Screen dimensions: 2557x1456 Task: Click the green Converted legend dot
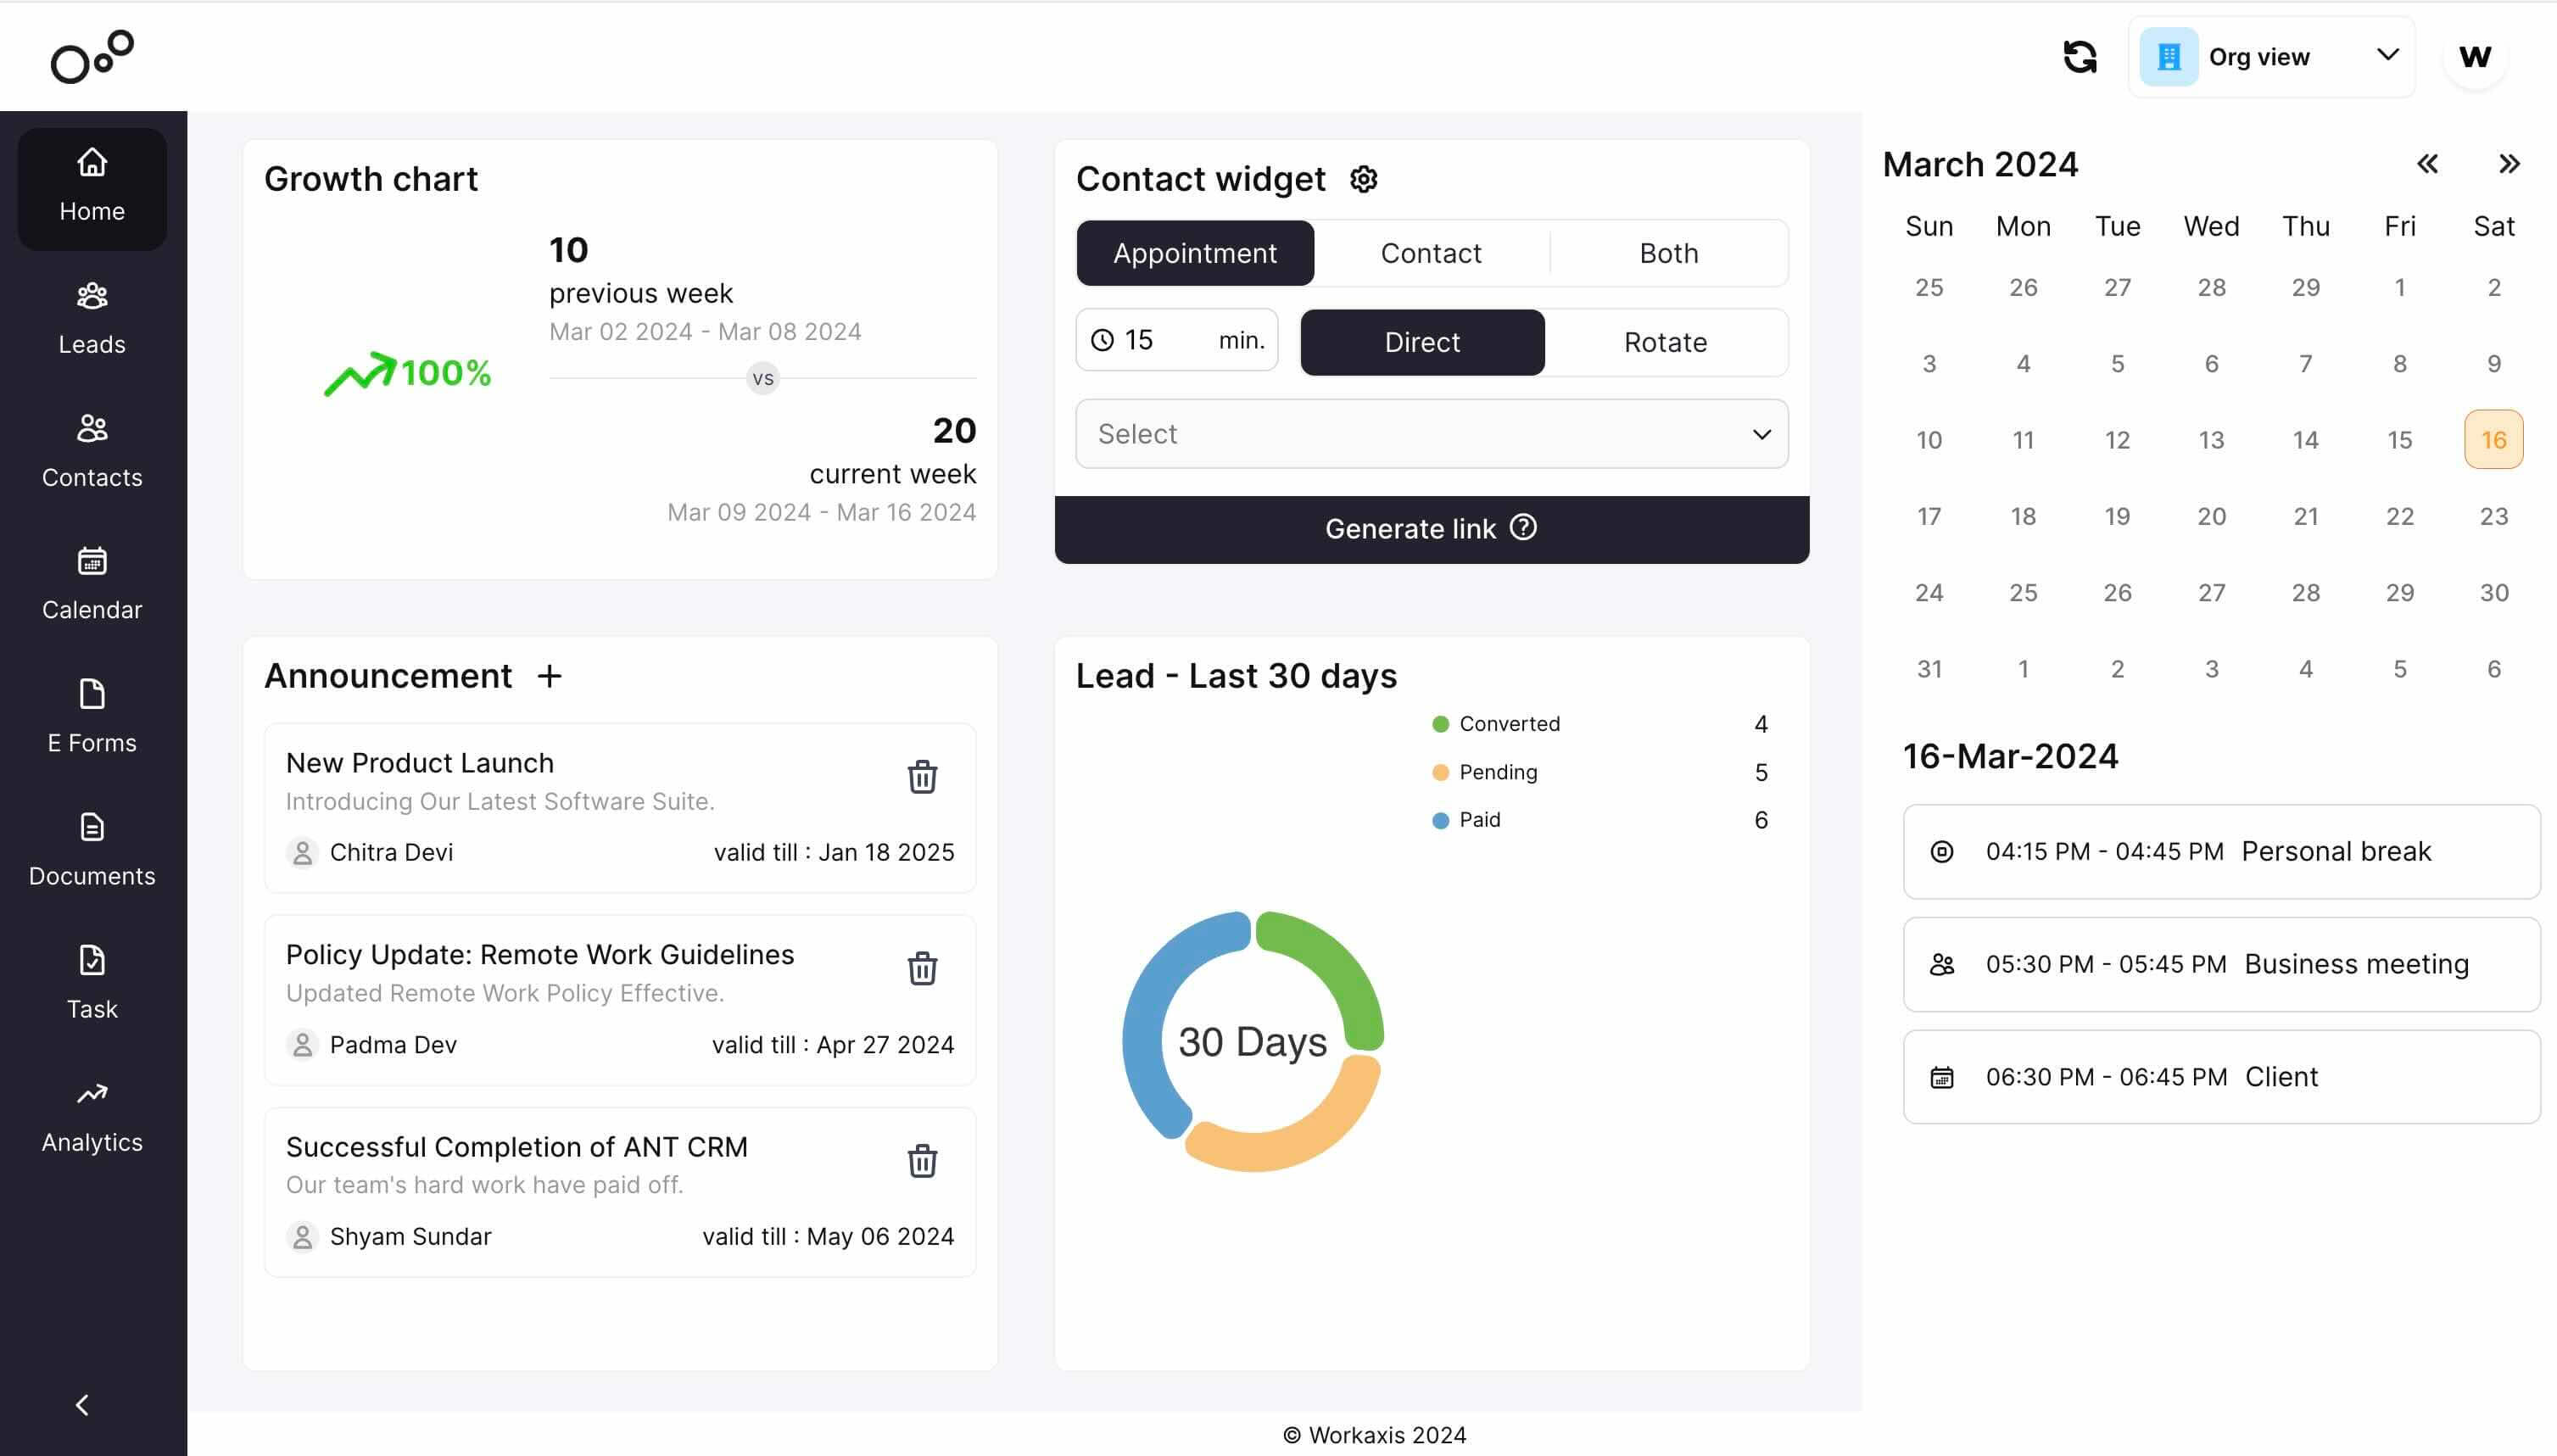point(1440,724)
